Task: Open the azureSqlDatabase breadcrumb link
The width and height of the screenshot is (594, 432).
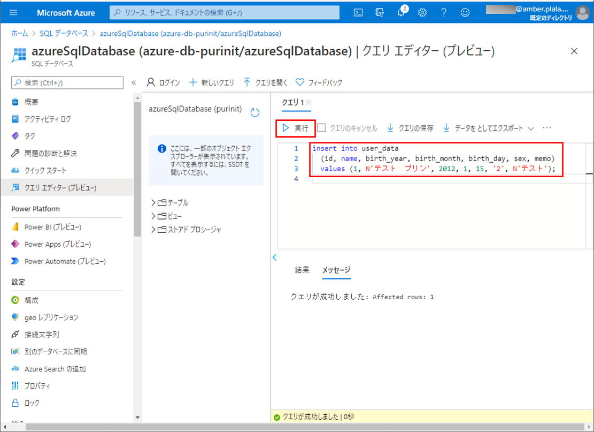Action: (x=190, y=33)
